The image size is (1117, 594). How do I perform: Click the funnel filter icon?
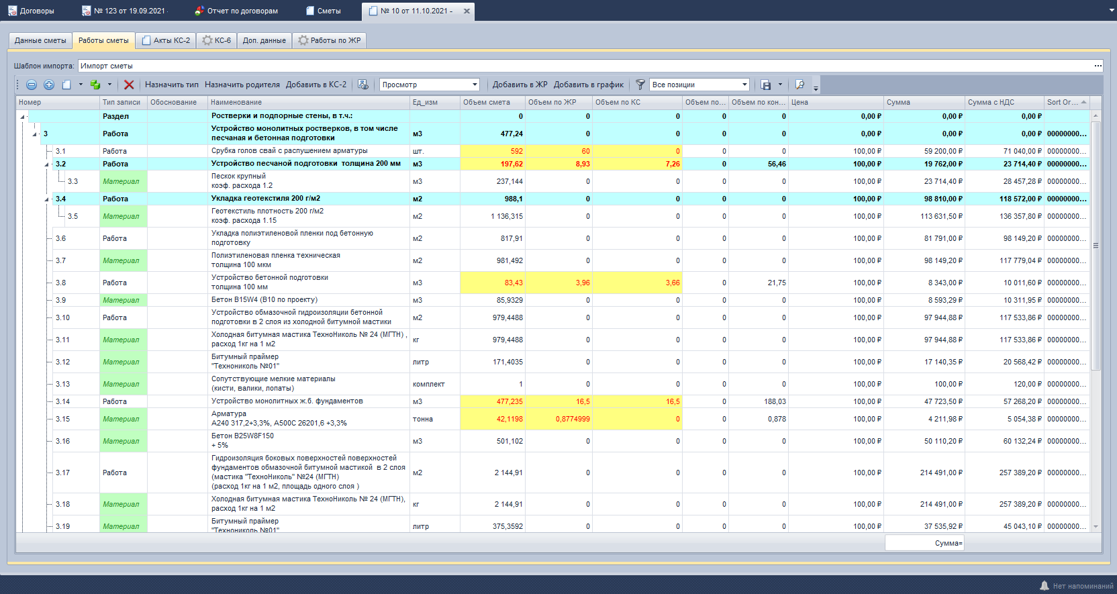click(640, 85)
